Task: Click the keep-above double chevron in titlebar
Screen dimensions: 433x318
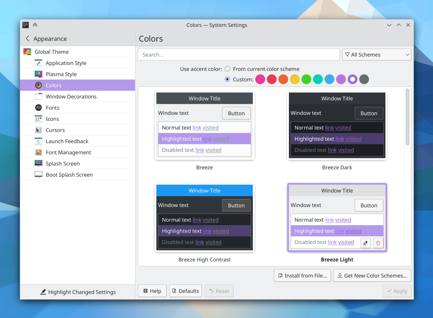Action: point(35,25)
